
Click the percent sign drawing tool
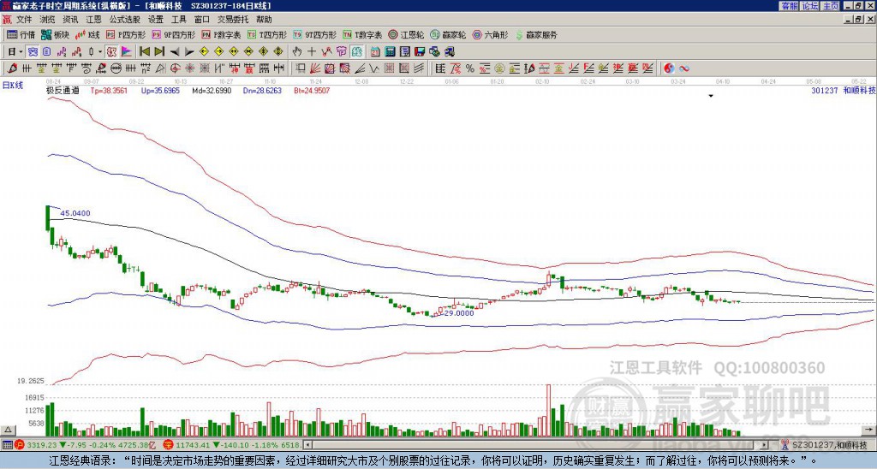coord(469,68)
